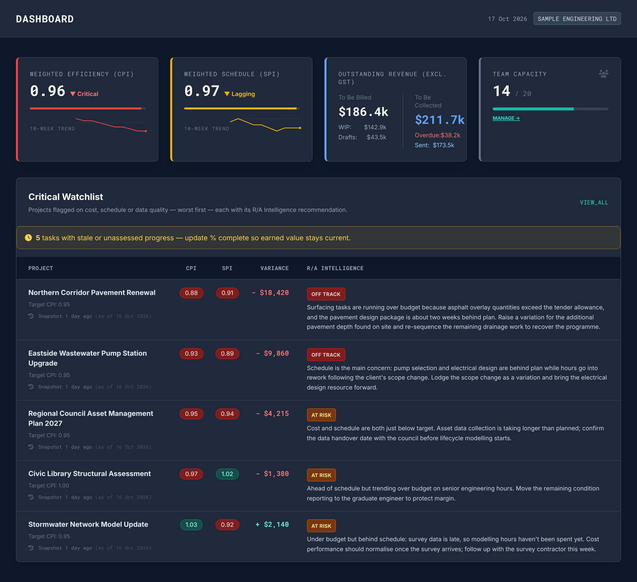This screenshot has width=637, height=582.
Task: Click snapshot history icon for Regional Council Asset Management
Action: click(x=31, y=447)
